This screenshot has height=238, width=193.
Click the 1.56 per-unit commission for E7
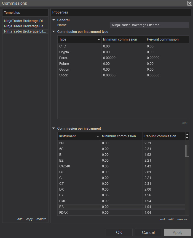[148, 195]
